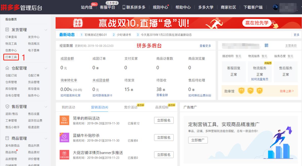Collapse the 发货管理 menu chevron
This screenshot has height=166, width=302.
pyautogui.click(x=46, y=30)
